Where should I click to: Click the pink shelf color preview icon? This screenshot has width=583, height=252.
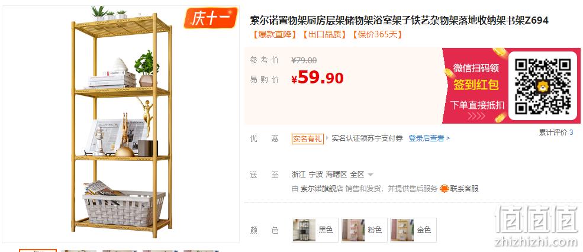pyautogui.click(x=353, y=230)
